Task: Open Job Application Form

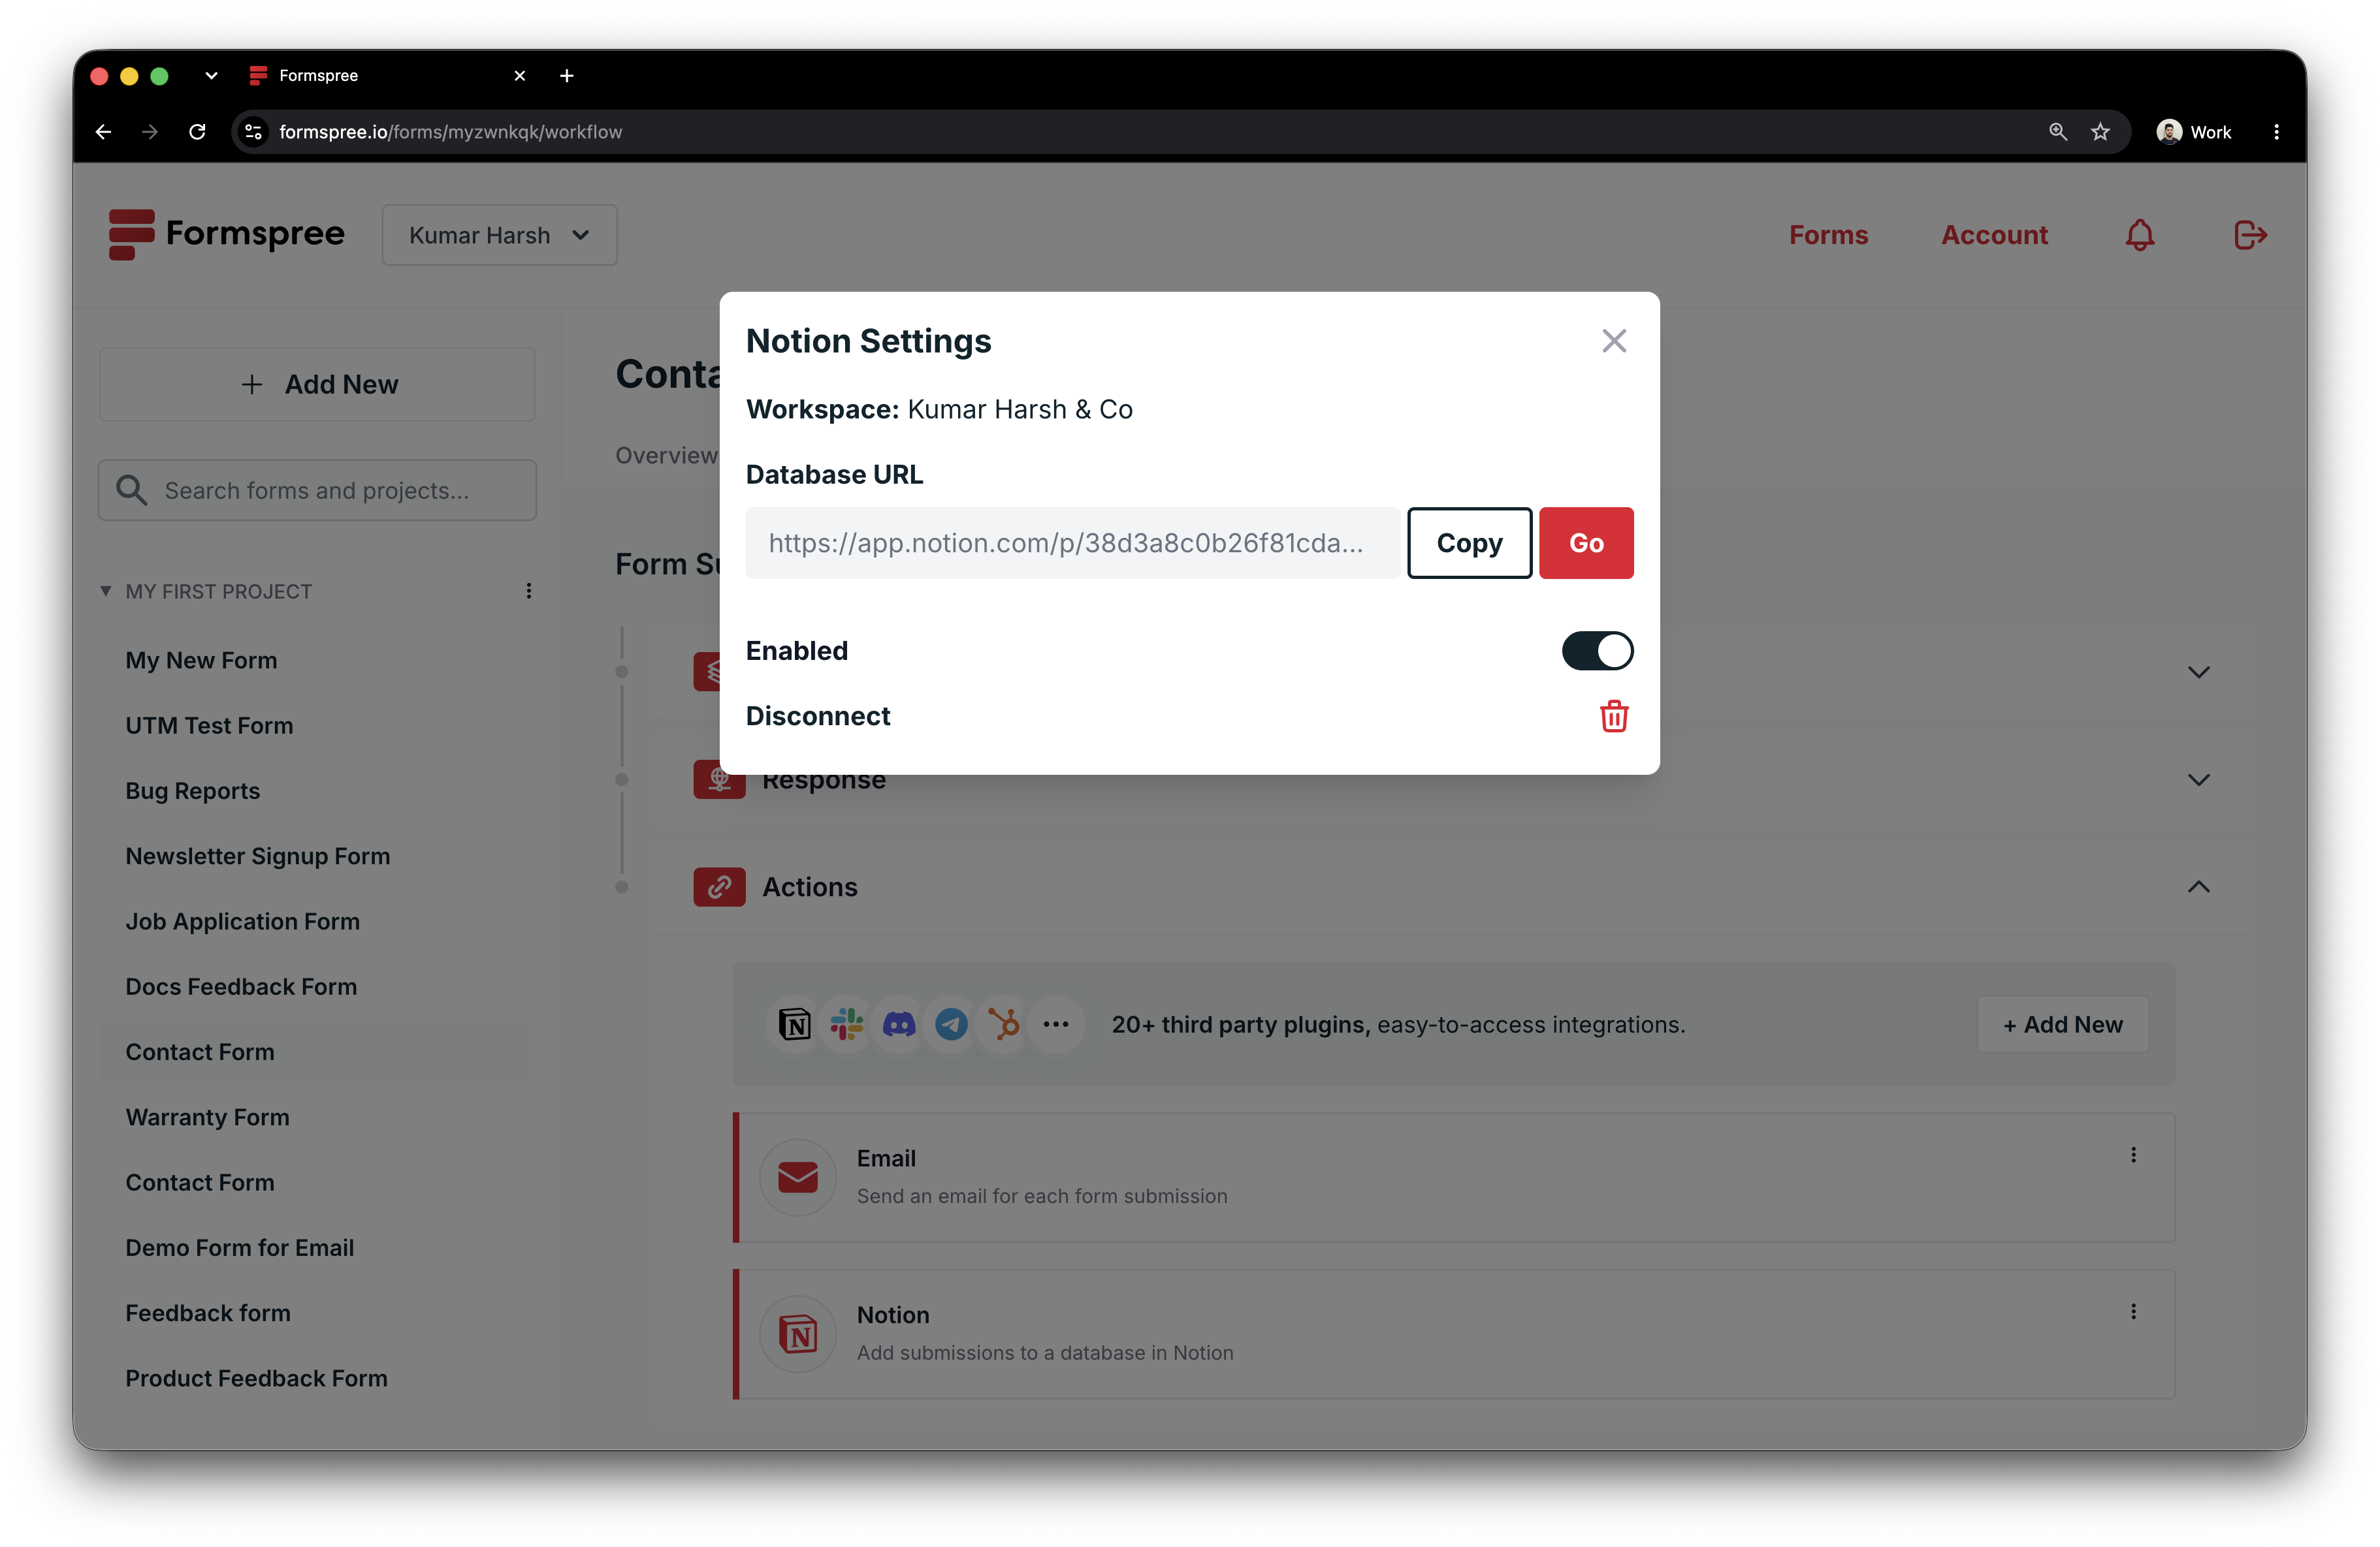Action: [x=242, y=922]
